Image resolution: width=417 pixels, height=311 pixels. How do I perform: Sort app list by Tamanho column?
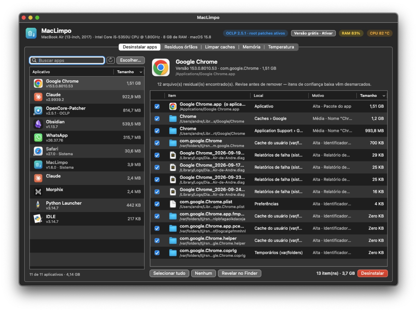point(129,72)
